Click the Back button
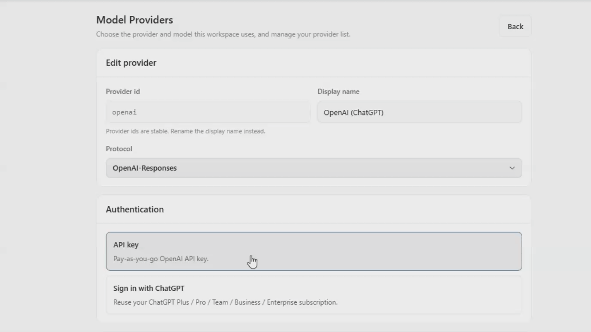This screenshot has width=591, height=332. coord(515,26)
